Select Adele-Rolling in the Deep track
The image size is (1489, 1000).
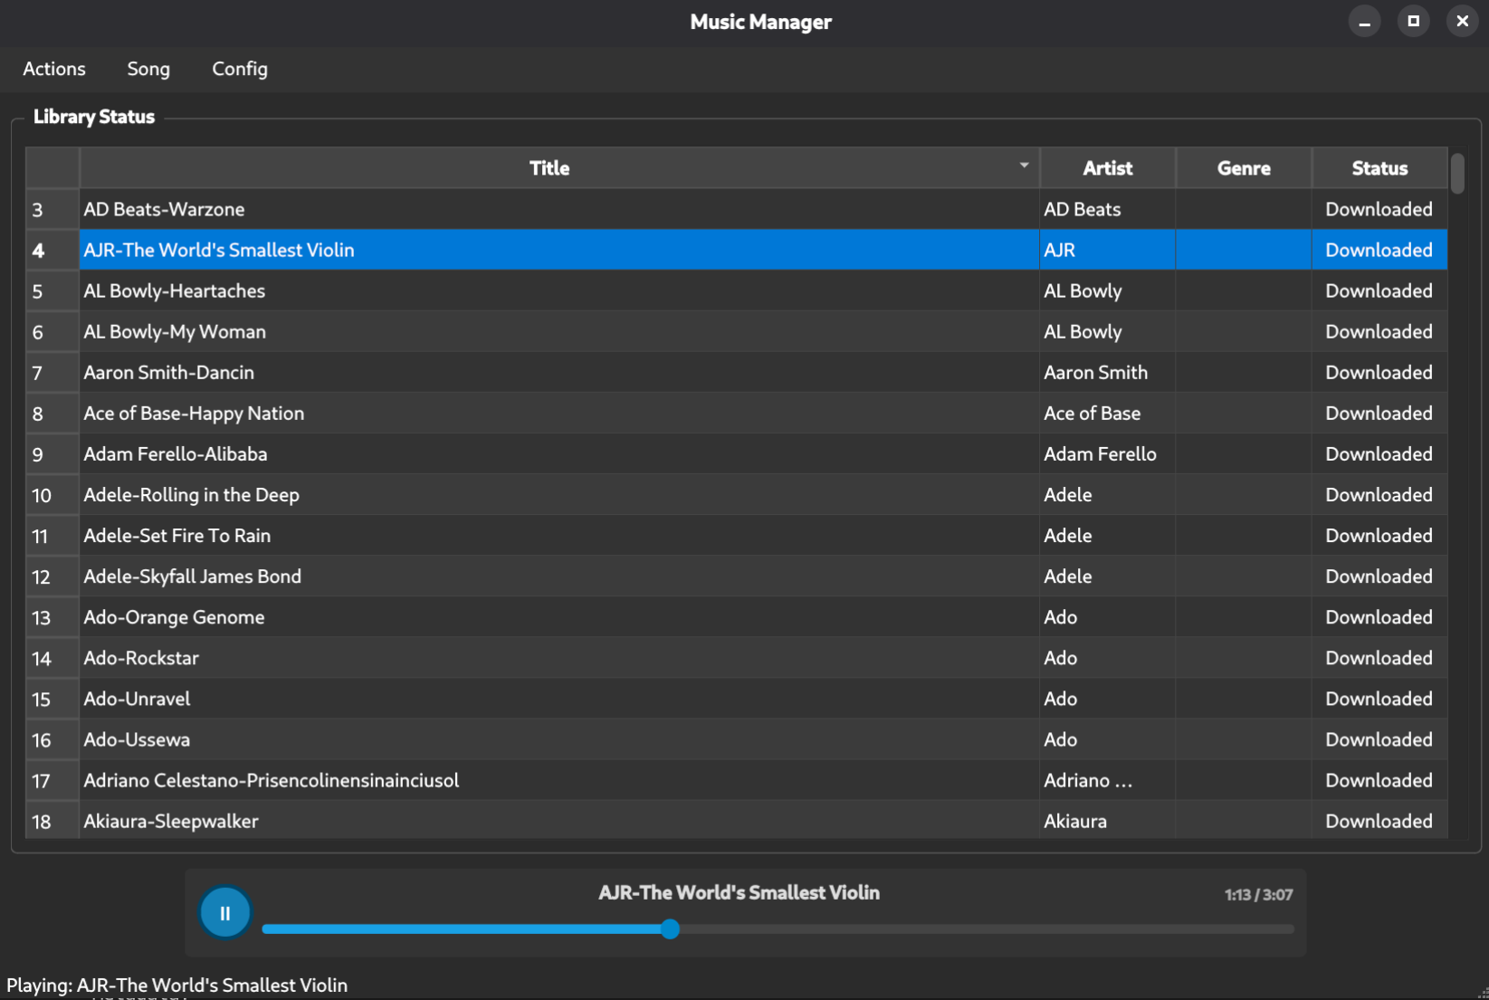[192, 495]
